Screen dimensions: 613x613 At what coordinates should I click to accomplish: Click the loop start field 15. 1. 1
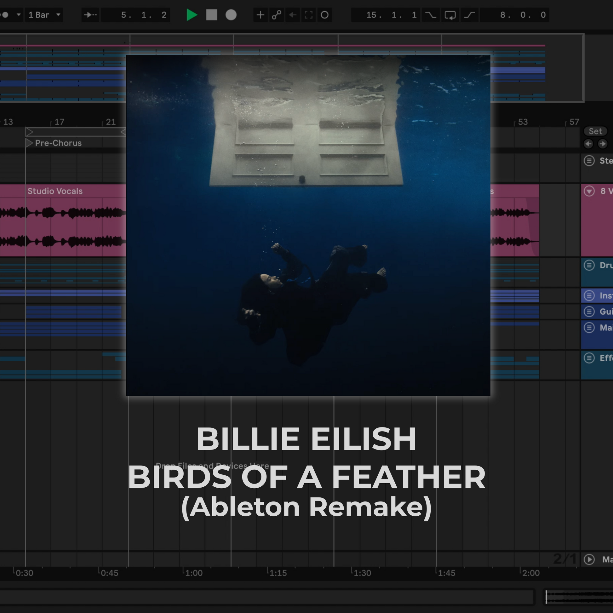[386, 15]
